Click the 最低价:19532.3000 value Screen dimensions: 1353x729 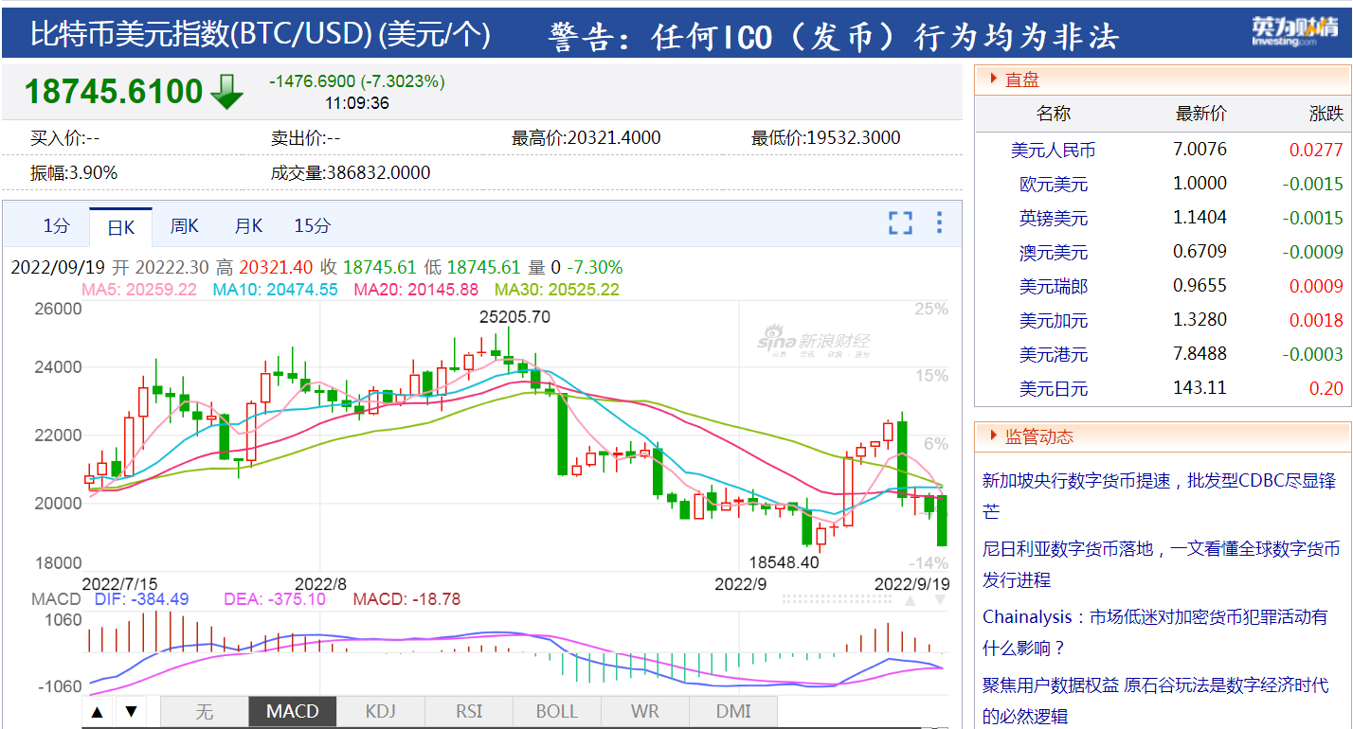click(x=826, y=138)
